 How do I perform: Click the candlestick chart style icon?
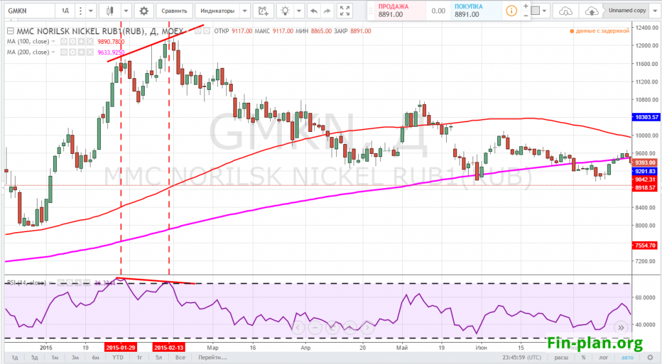[x=110, y=11]
